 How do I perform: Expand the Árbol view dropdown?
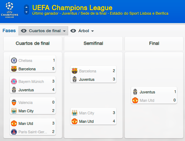(82, 31)
